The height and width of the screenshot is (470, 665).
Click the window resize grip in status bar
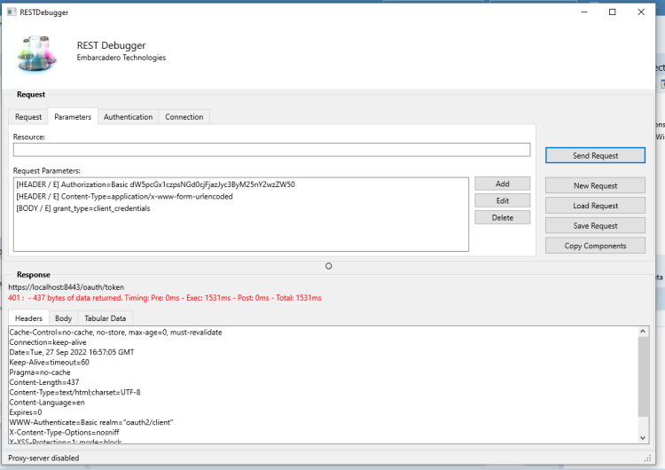click(x=647, y=458)
